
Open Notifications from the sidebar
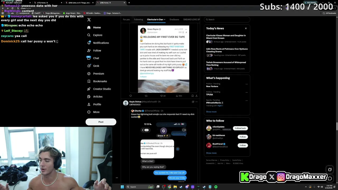click(98, 43)
